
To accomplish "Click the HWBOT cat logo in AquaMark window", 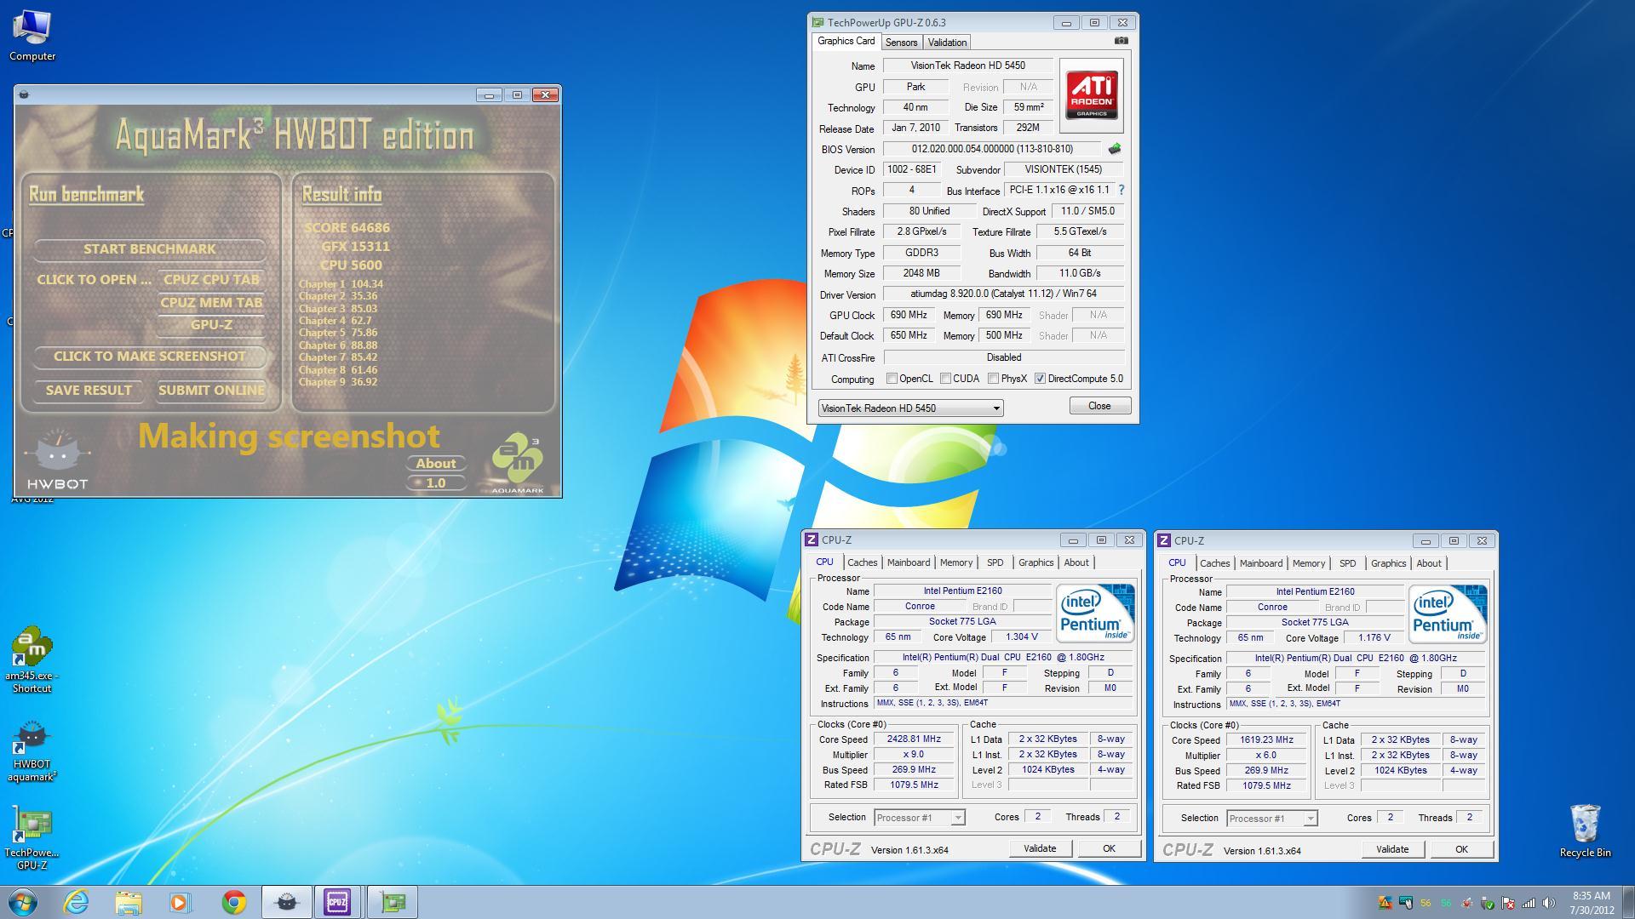I will [x=58, y=459].
